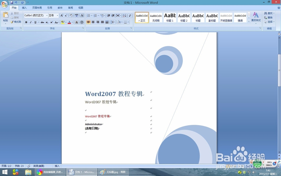Click the Redo icon in quick access toolbar

pyautogui.click(x=22, y=3)
